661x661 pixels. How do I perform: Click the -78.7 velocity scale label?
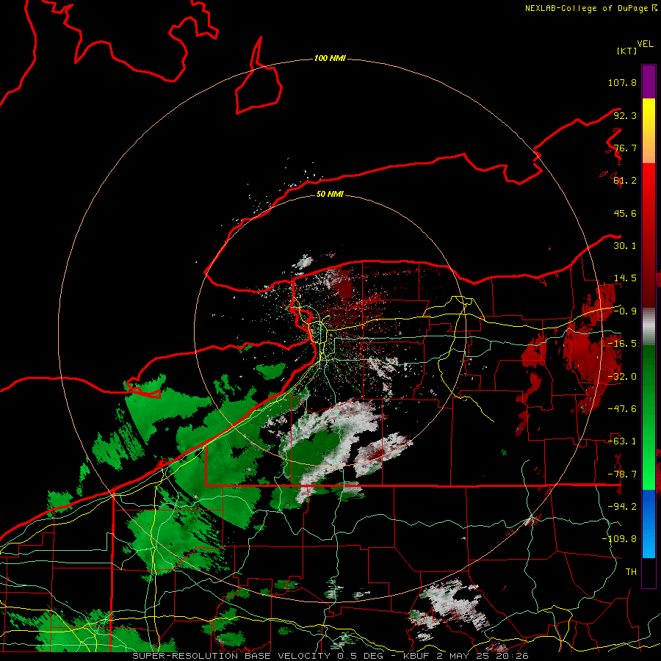tap(622, 474)
